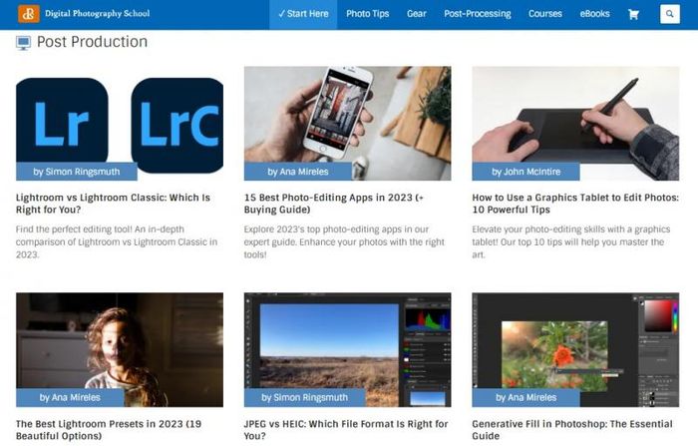Screen dimensions: 698x446
Task: Click the graphics tablet article thumbnail
Action: tap(574, 115)
